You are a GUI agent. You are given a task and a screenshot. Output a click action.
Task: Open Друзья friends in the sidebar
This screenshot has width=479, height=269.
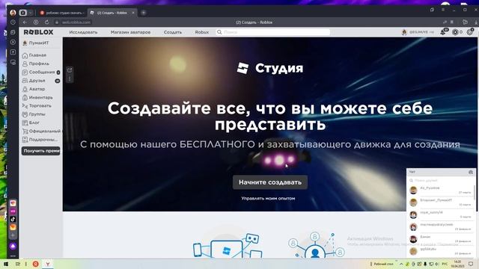[40, 81]
